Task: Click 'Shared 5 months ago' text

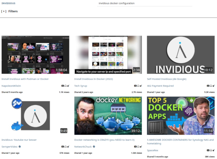Action: point(158,157)
